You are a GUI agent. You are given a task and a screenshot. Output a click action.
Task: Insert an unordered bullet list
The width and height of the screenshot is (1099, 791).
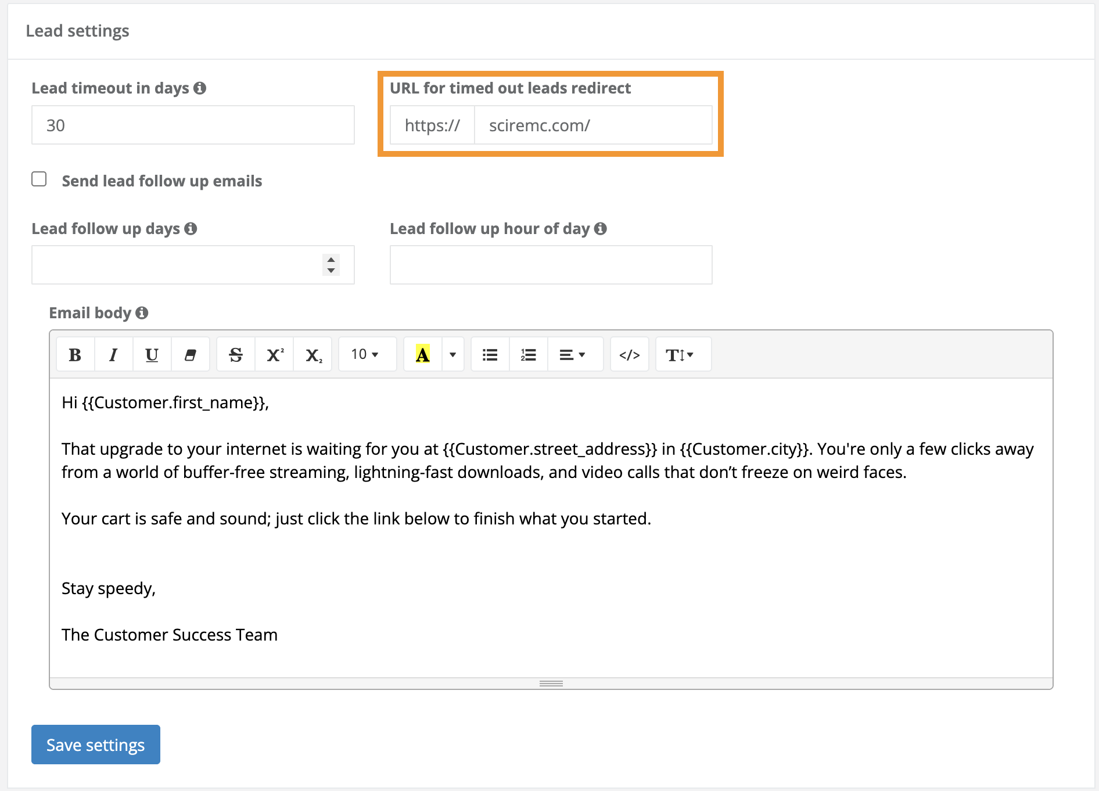490,354
